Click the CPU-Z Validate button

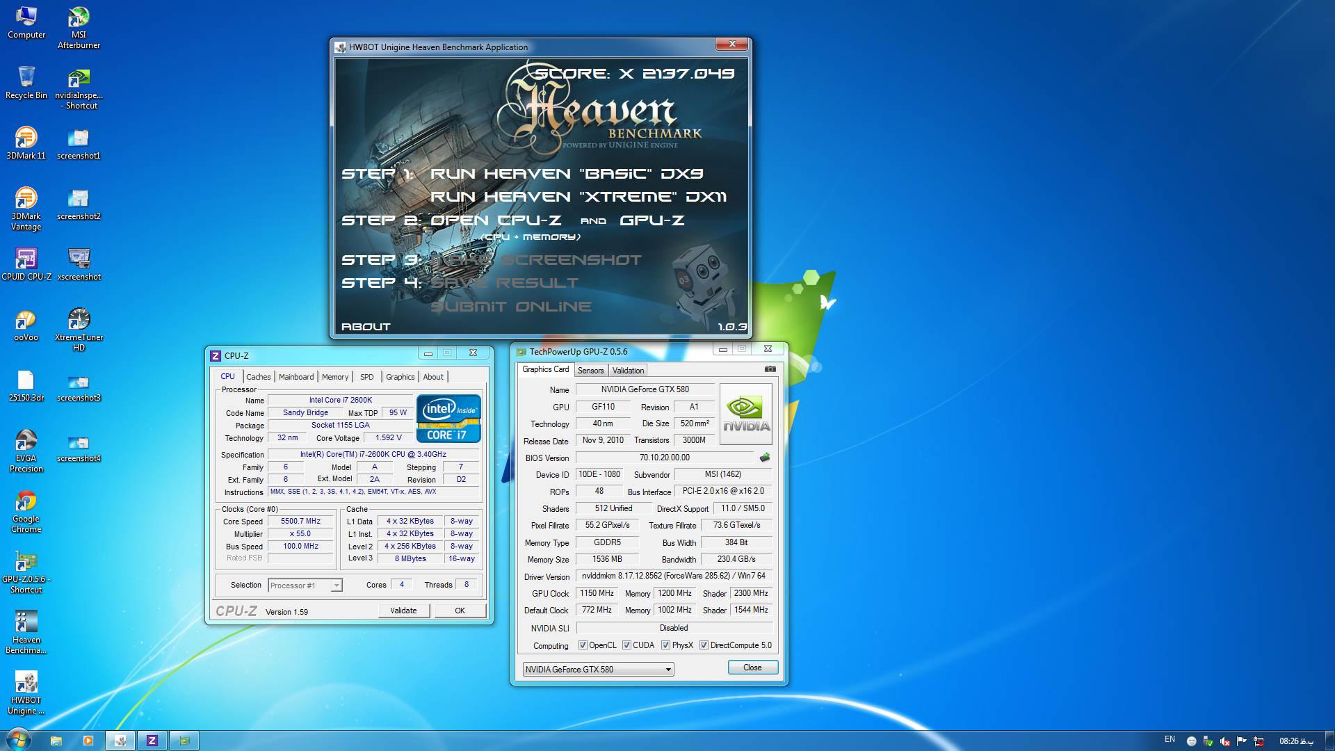403,611
